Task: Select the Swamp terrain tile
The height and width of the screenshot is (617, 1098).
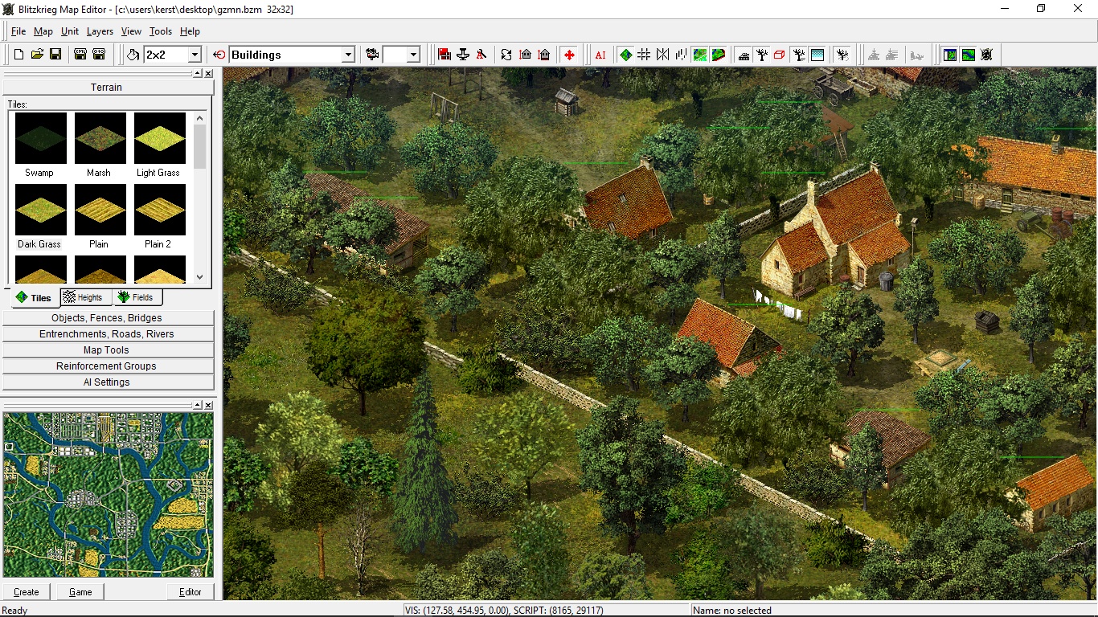Action: click(40, 145)
